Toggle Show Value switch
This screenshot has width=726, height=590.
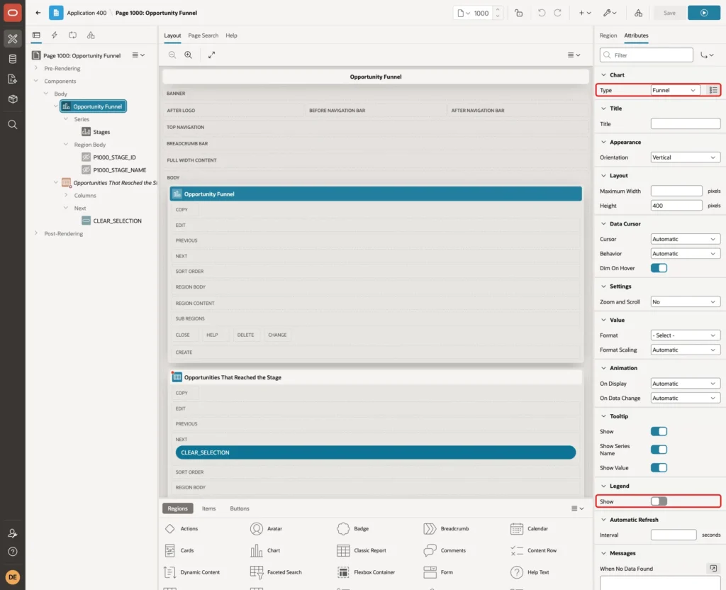click(659, 468)
